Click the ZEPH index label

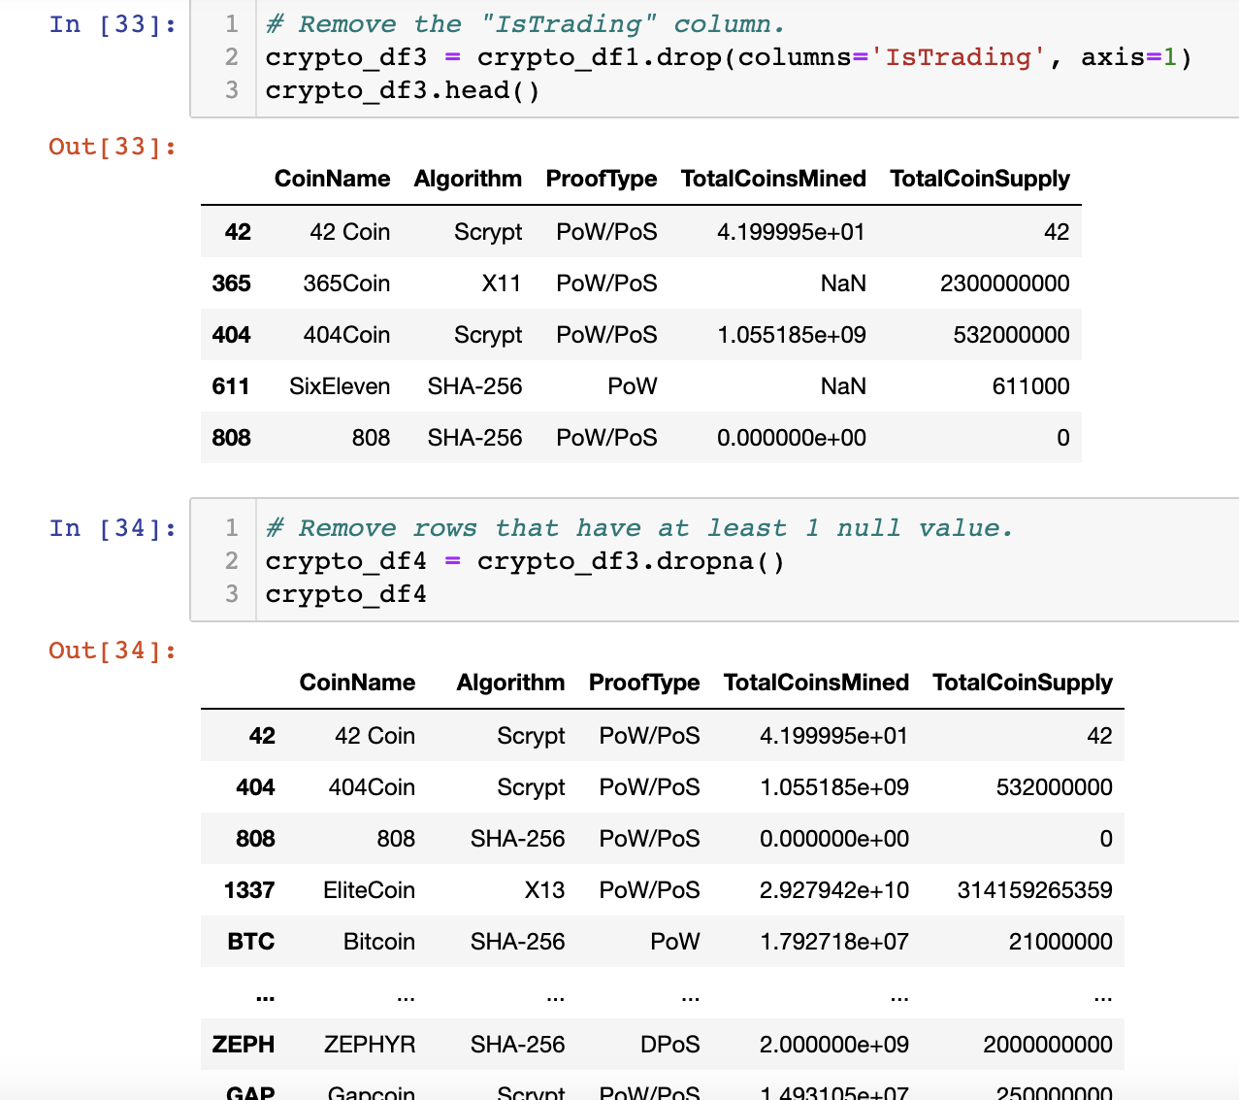click(x=244, y=1045)
